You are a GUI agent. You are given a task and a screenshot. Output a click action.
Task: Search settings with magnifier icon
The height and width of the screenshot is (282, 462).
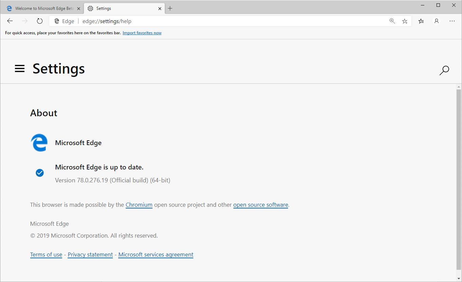coord(444,70)
